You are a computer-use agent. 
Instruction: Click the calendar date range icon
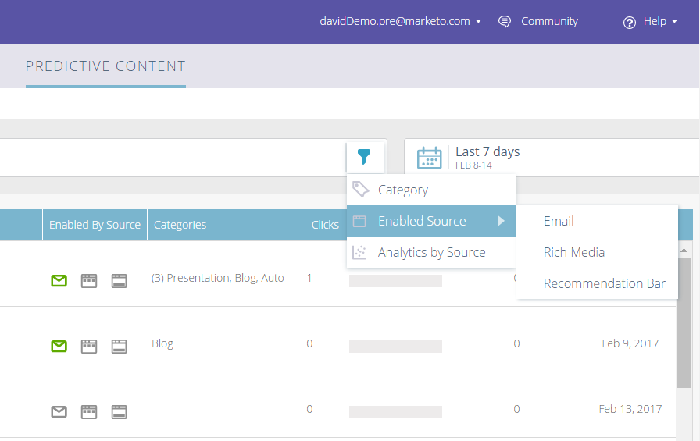tap(429, 158)
